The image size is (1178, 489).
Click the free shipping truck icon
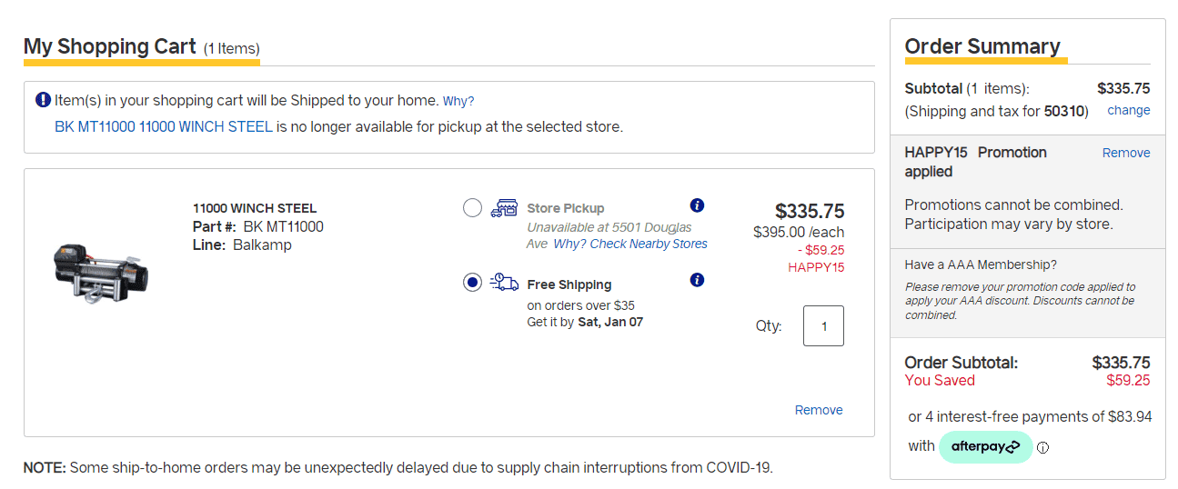tap(504, 283)
